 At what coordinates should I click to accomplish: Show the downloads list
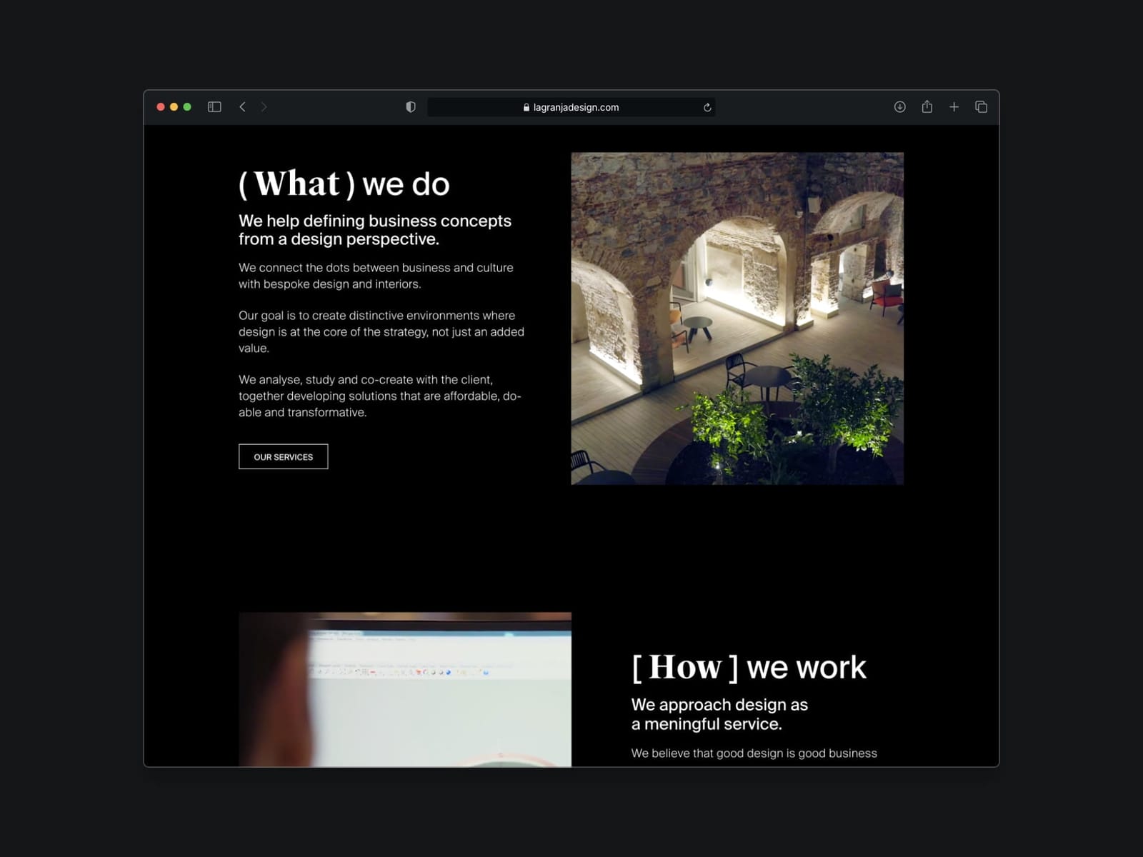900,107
